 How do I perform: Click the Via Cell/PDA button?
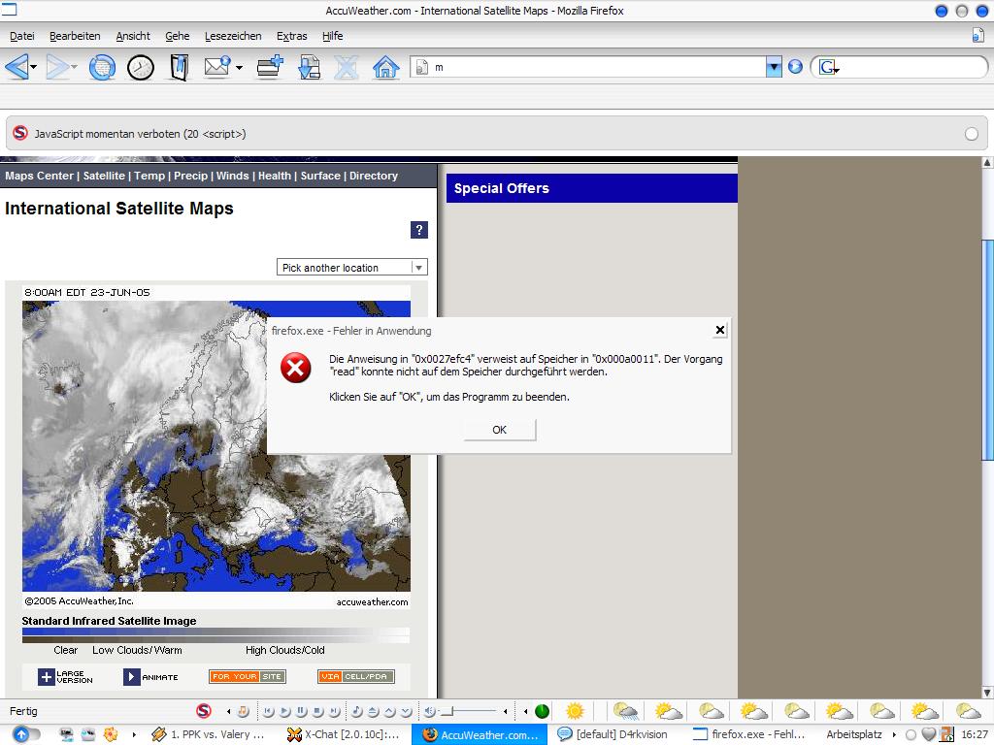tap(356, 676)
